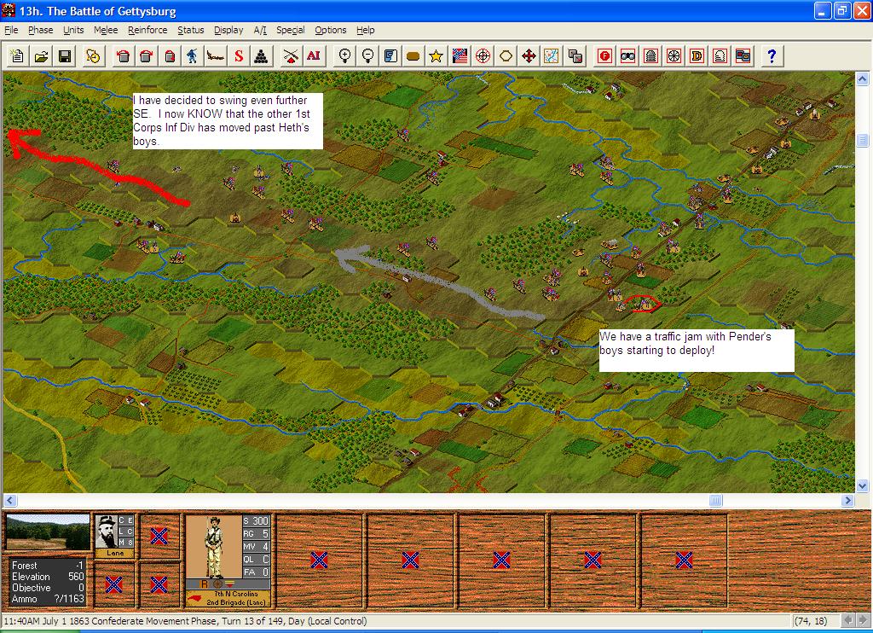Click the vertical scrollbar thumb
Image resolution: width=873 pixels, height=633 pixels.
[862, 140]
